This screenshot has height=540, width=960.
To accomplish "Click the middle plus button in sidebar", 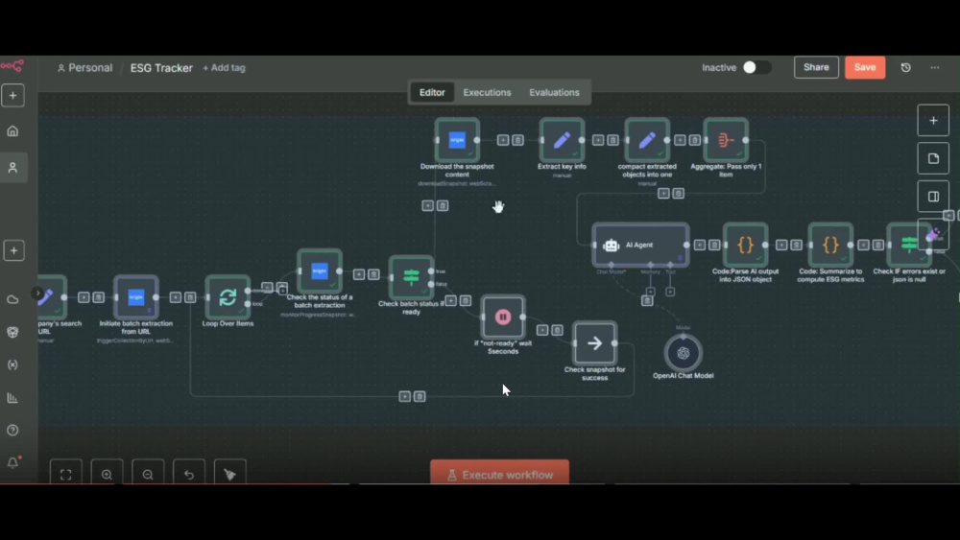I will click(13, 250).
